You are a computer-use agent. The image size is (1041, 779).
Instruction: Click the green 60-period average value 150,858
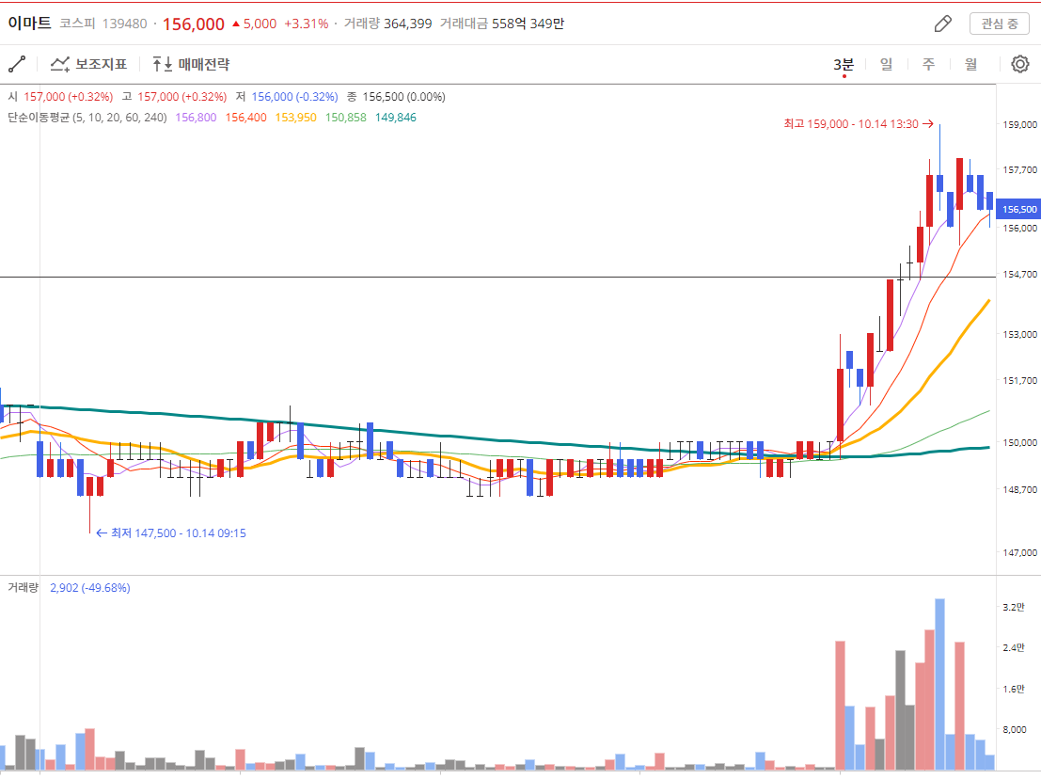point(346,118)
